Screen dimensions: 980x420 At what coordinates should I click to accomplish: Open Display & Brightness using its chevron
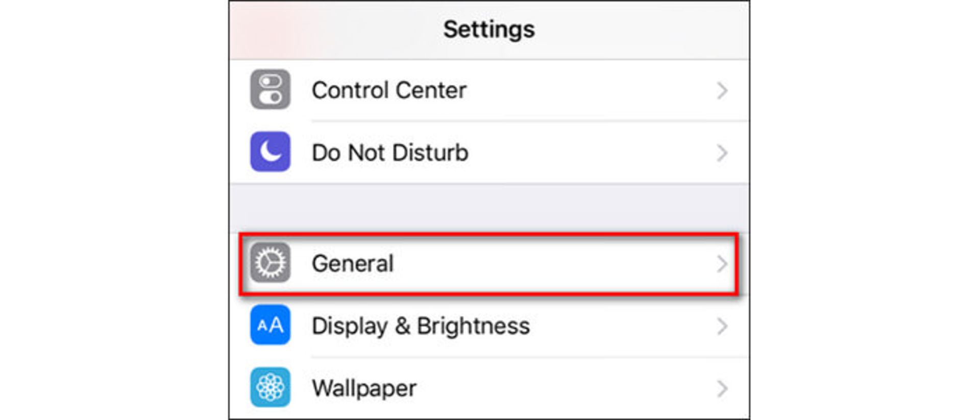[722, 326]
